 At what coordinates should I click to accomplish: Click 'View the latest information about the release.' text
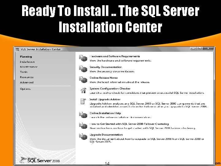tap(119, 82)
